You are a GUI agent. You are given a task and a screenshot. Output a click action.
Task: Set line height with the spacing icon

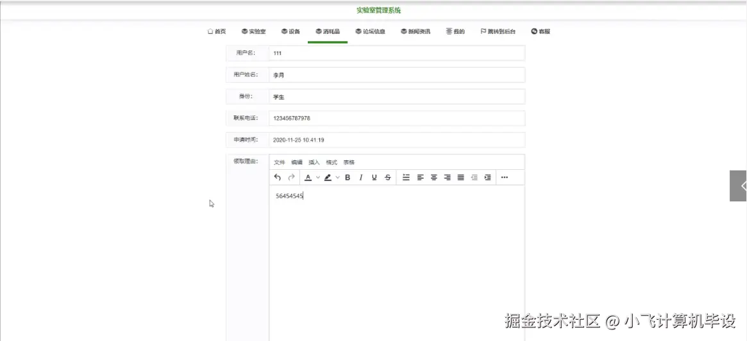pyautogui.click(x=406, y=177)
